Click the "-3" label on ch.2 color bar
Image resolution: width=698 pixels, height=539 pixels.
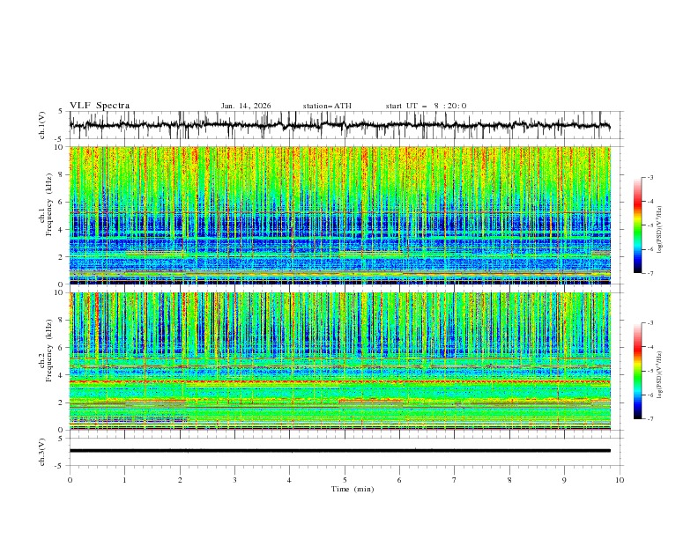coord(650,323)
